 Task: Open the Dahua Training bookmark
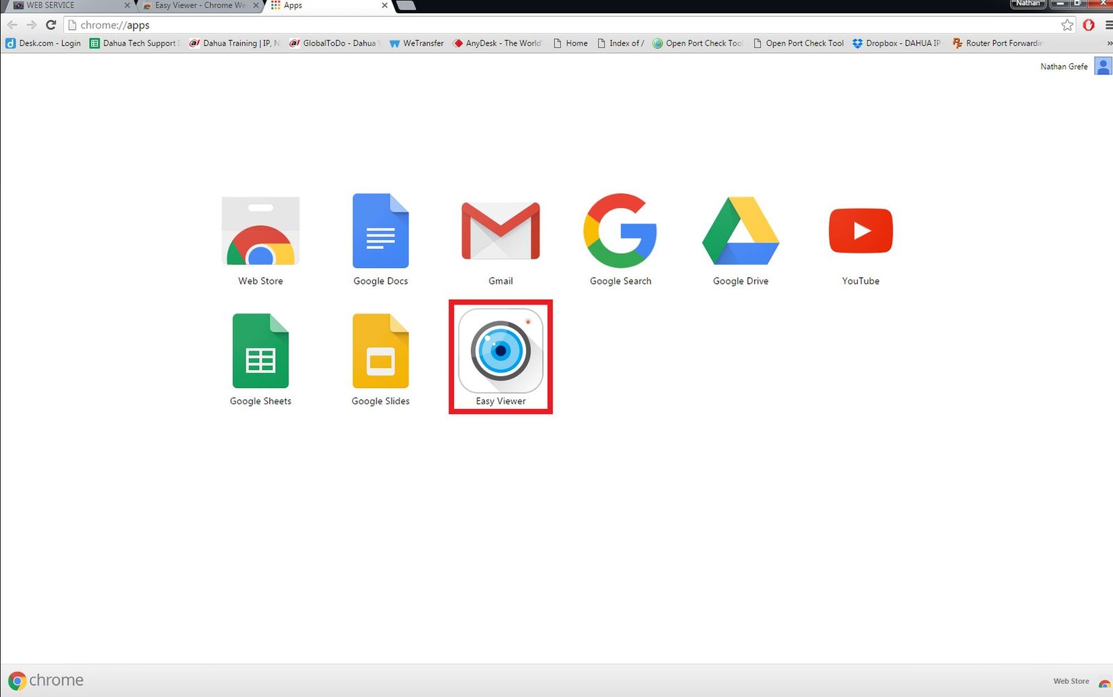point(234,43)
